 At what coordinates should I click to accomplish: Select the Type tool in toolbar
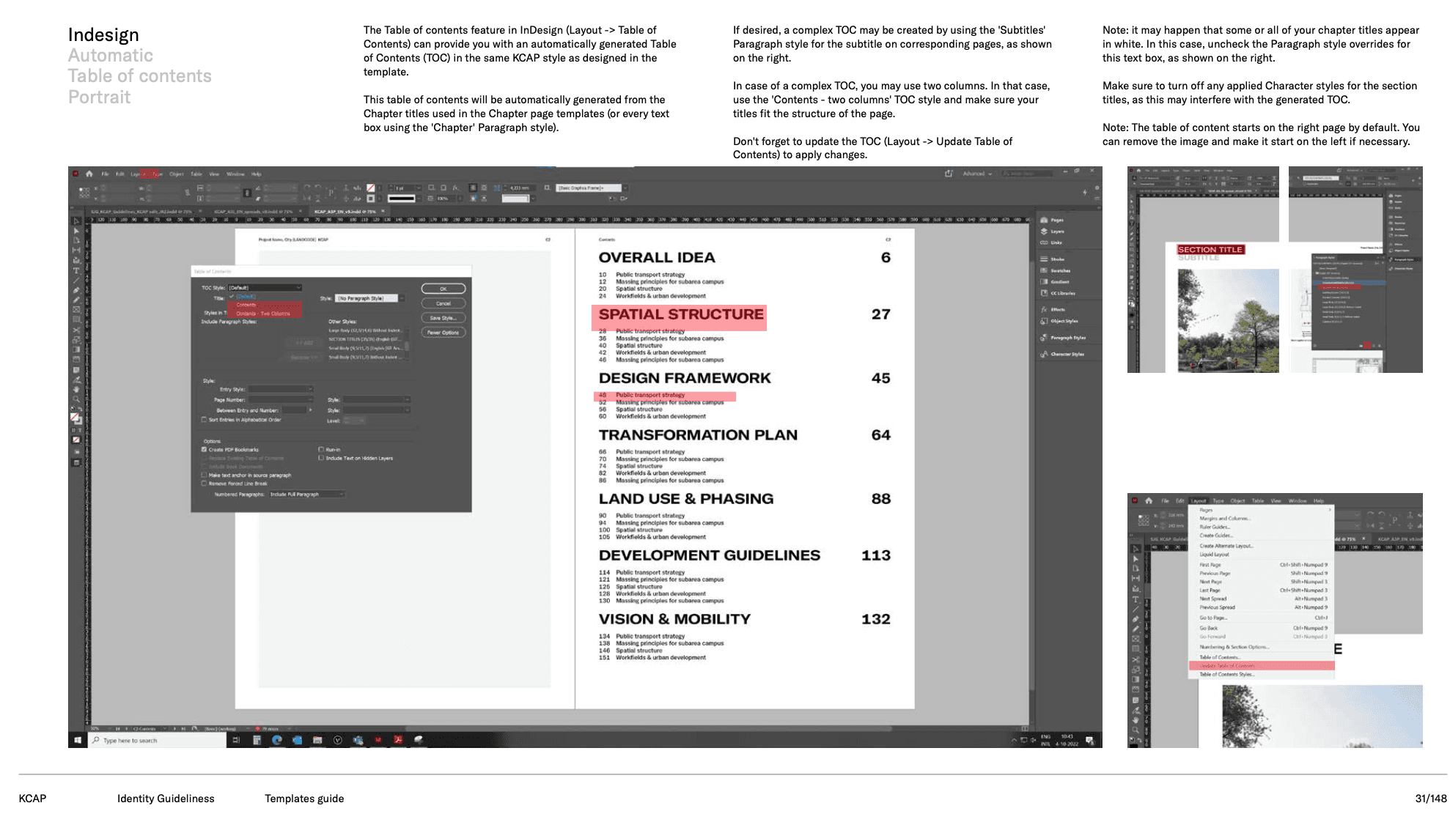click(76, 271)
